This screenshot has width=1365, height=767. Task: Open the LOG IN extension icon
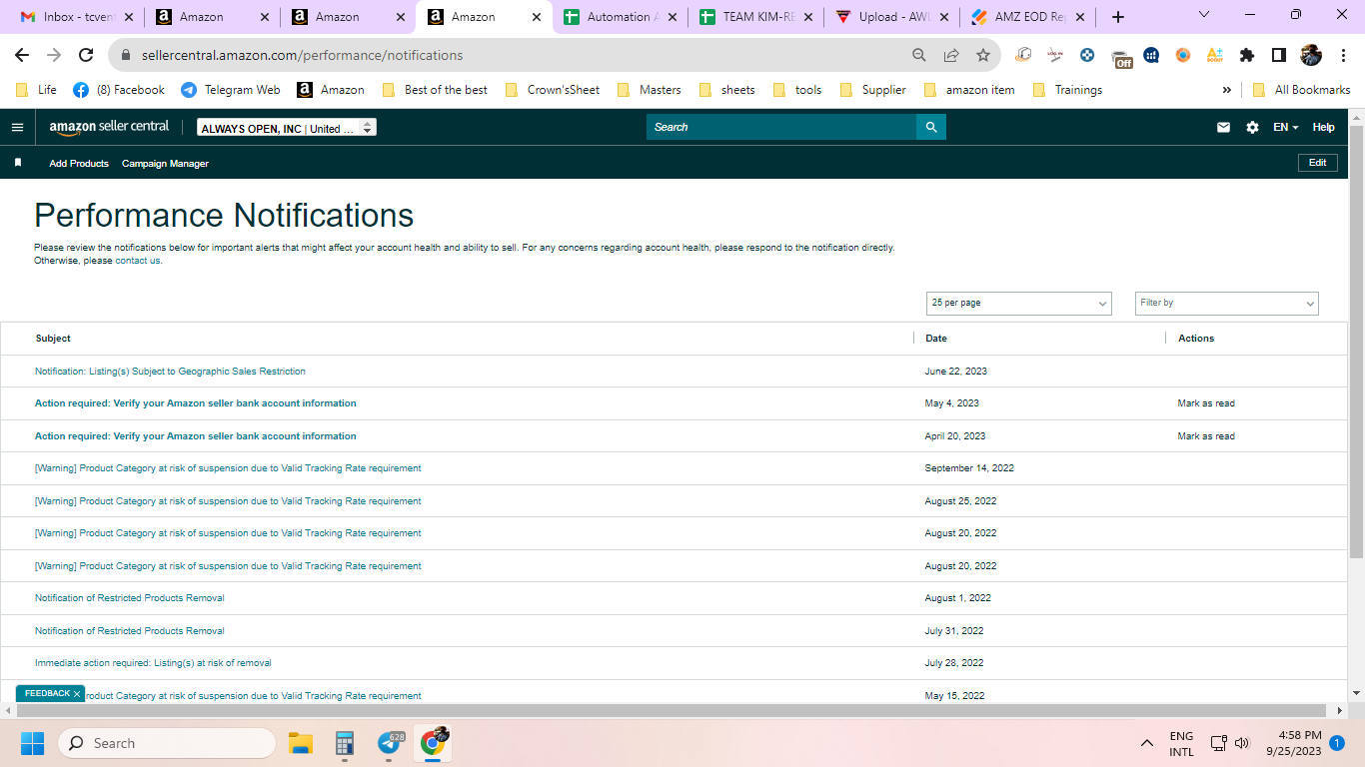coord(1055,55)
